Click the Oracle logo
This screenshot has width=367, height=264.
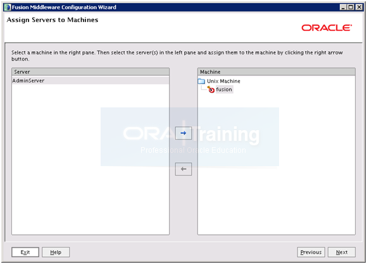327,28
